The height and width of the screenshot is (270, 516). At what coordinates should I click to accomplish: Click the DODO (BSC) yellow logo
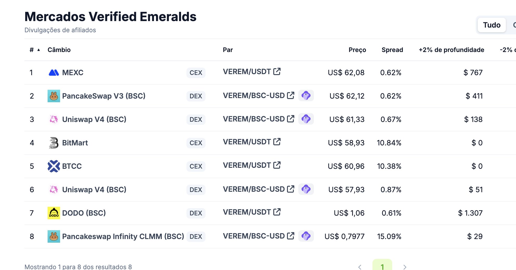coord(54,213)
